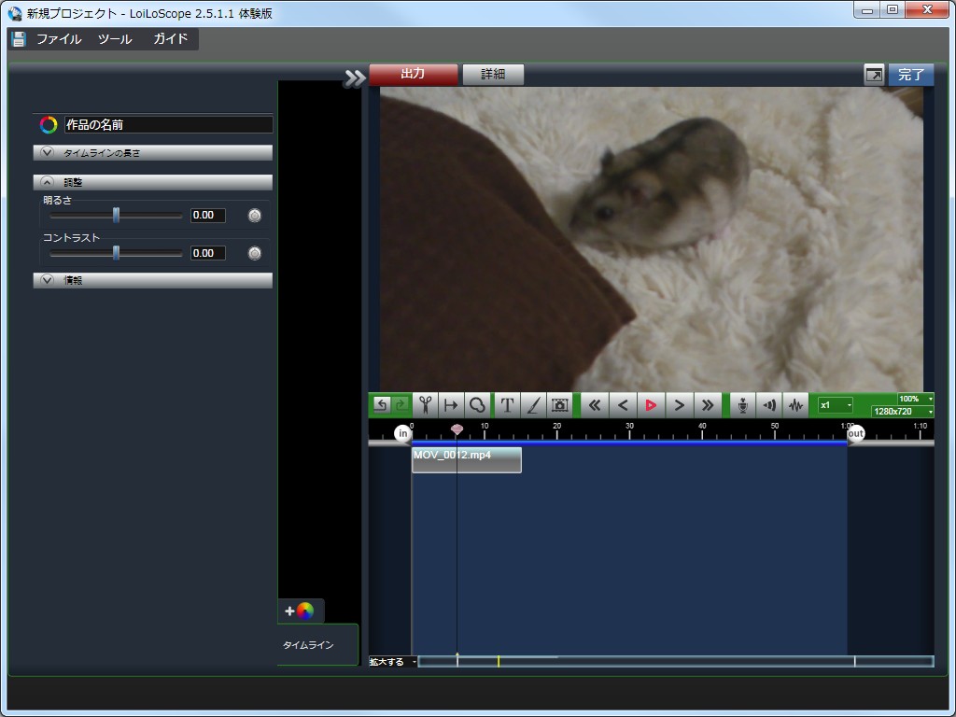Expand the 情報 section
956x717 pixels.
152,280
